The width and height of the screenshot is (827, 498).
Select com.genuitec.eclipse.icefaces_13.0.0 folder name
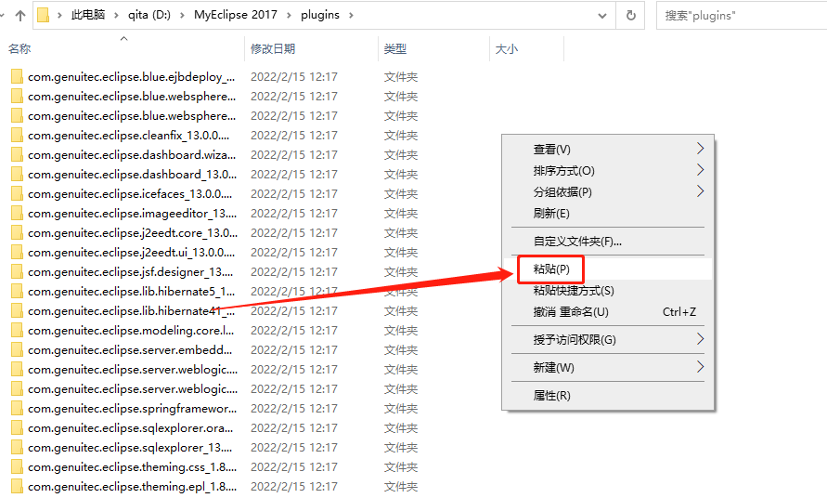(x=130, y=194)
